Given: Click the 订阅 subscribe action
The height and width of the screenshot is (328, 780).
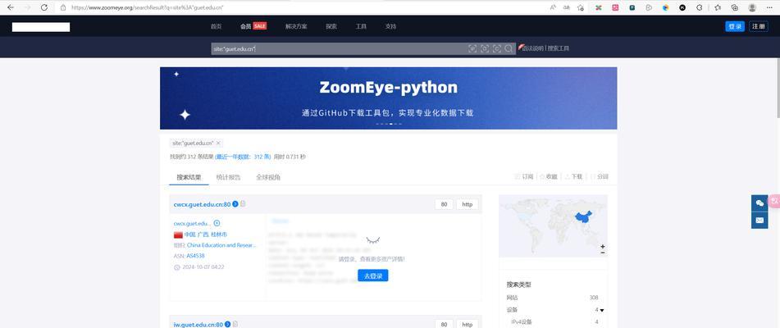Looking at the screenshot, I should 524,177.
